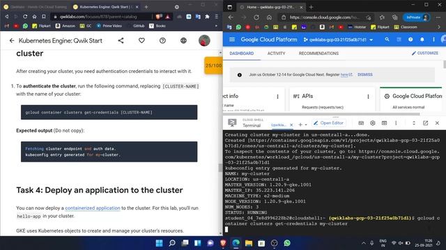Show hidden system tray icons chevron

[x=364, y=243]
